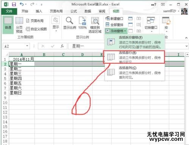Choose 冻结拆分窗格(F) freeze panes option

click(135, 42)
